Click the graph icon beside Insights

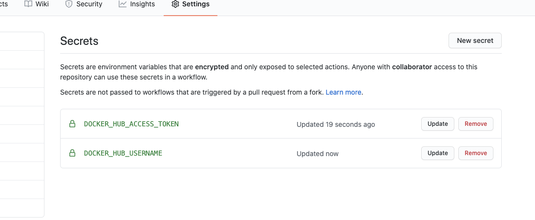tap(122, 4)
